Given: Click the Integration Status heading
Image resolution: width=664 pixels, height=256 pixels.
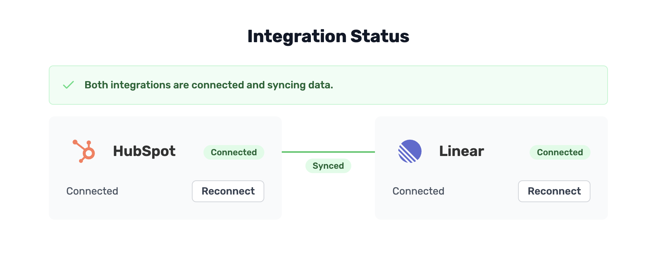Looking at the screenshot, I should pyautogui.click(x=328, y=36).
